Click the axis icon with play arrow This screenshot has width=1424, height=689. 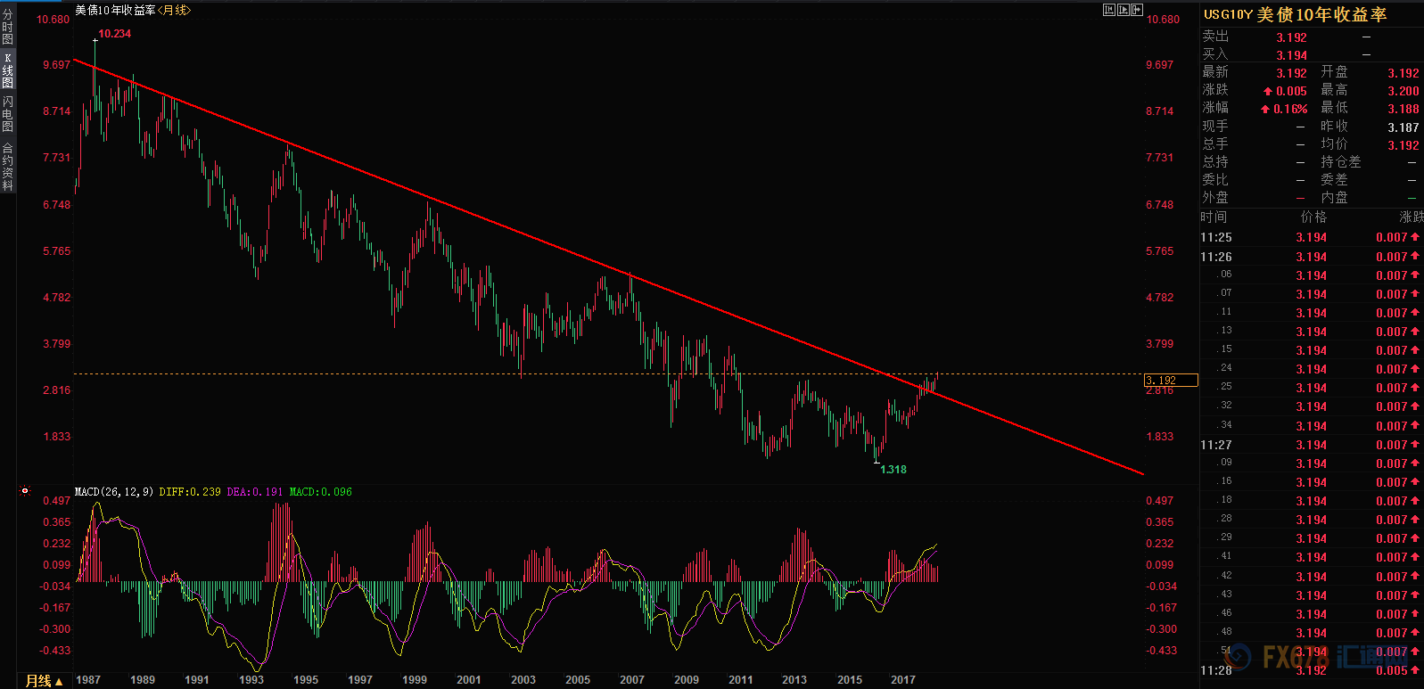pos(1124,10)
